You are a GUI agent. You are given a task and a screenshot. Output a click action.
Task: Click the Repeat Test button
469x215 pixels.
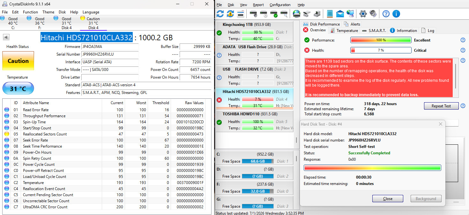pyautogui.click(x=441, y=106)
